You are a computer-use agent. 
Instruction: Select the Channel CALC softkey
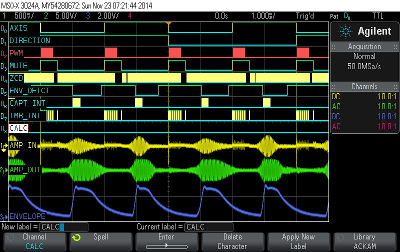coord(34,242)
